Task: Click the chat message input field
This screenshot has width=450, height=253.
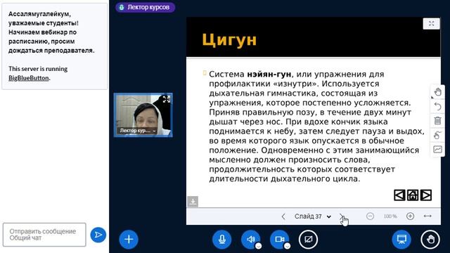Action: click(44, 235)
